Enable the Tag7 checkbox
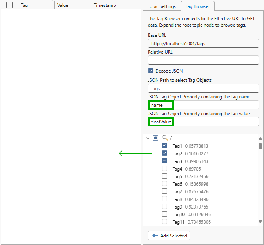Image resolution: width=264 pixels, height=245 pixels. tap(164, 191)
